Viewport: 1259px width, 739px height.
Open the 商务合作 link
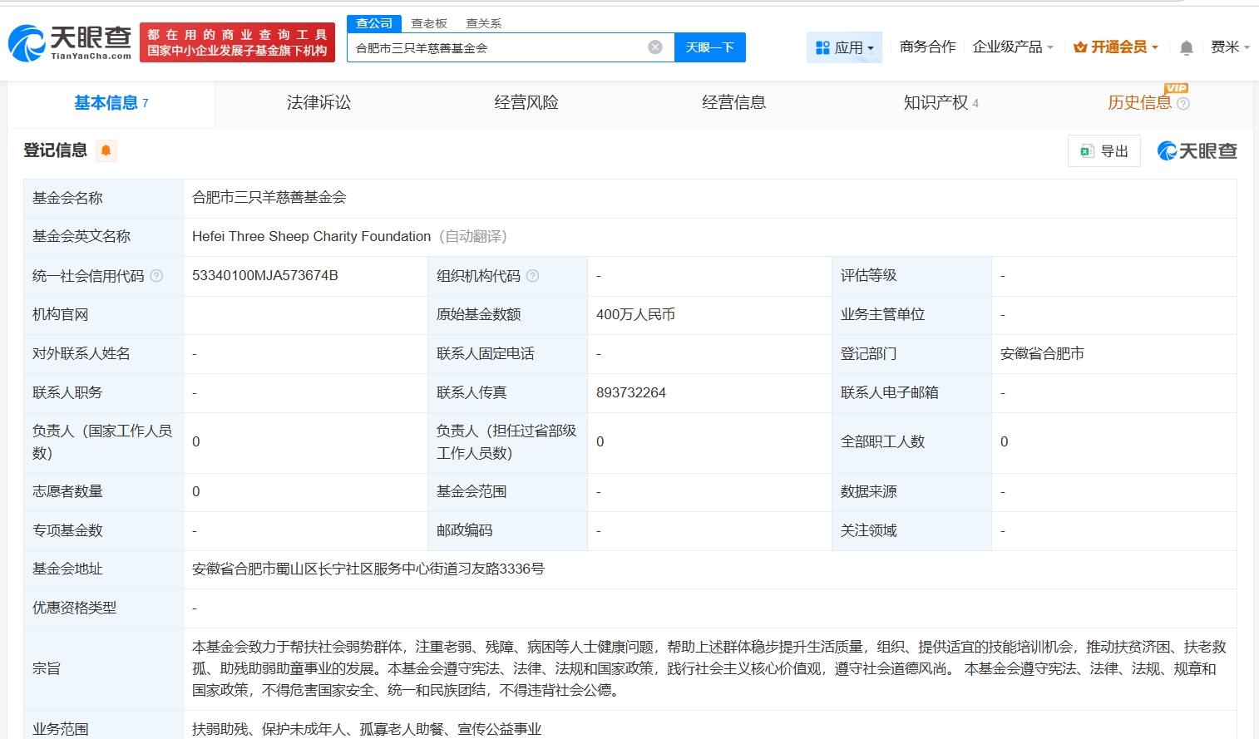(x=927, y=47)
